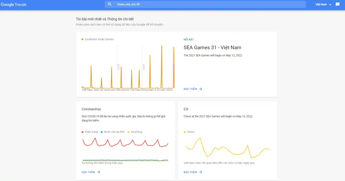The image size is (345, 181).
Task: Click the Coronavirus card title
Action: click(x=91, y=109)
